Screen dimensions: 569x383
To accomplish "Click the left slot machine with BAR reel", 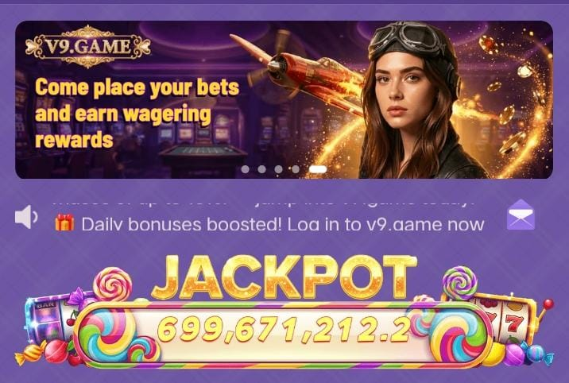I will 49,321.
